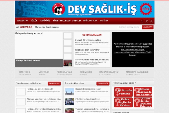Open the Çalışma Yaşamında Haklarımız tile
Viewport: 169px width, 113px height.
(143, 92)
